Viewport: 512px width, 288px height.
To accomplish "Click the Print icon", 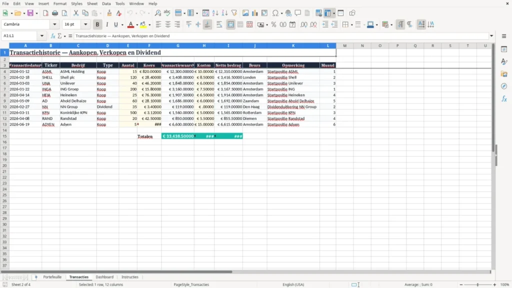I will click(x=55, y=13).
